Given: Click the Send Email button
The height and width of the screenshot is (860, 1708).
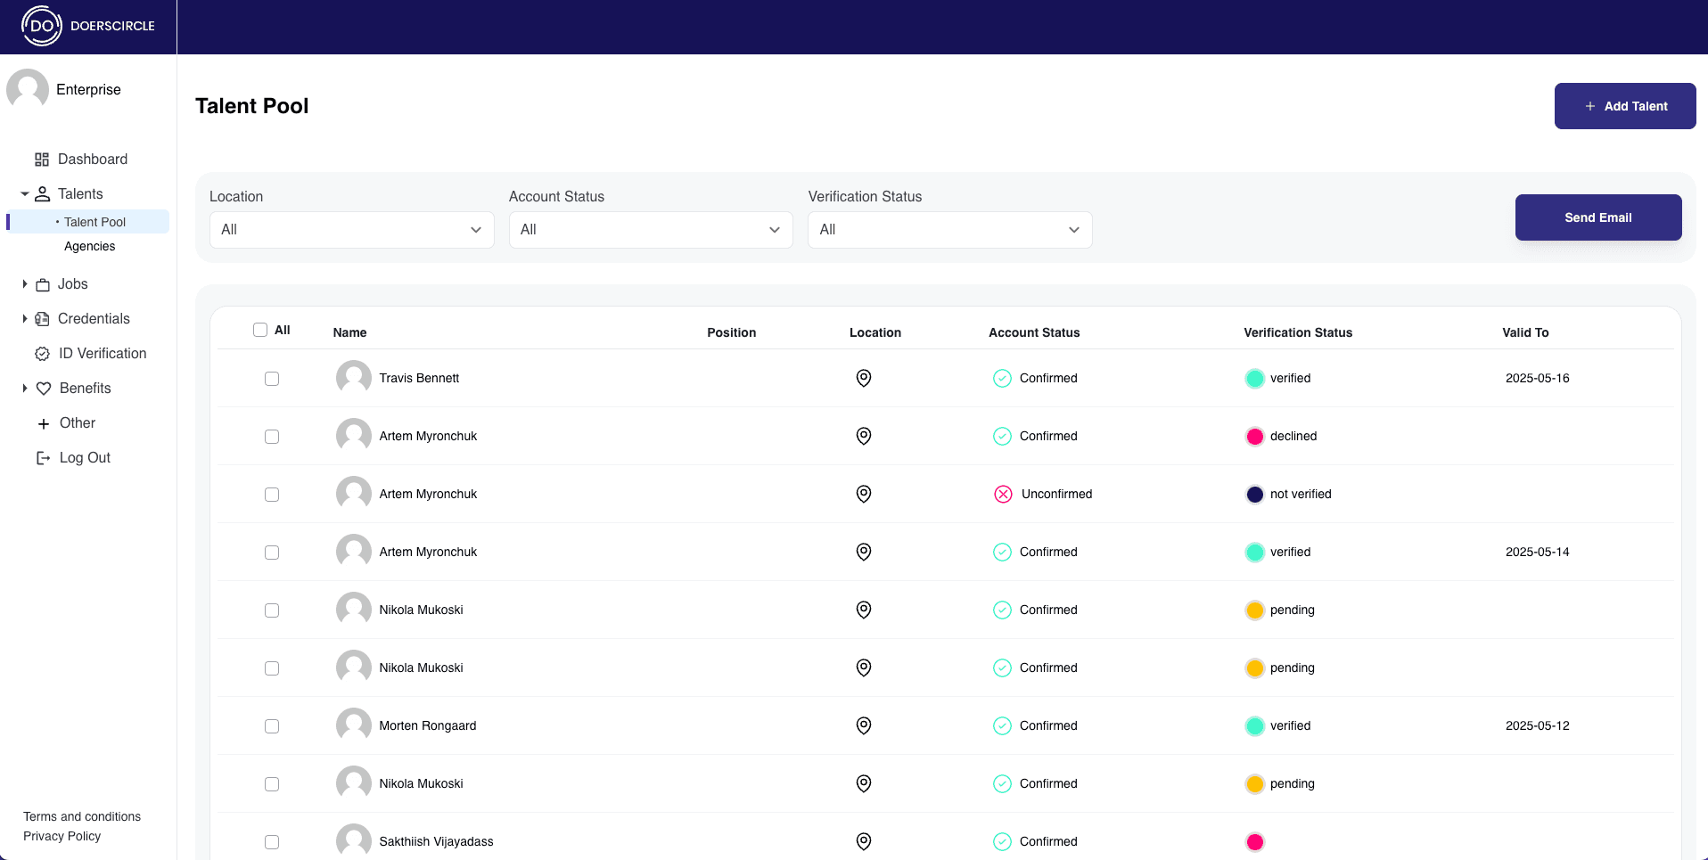Looking at the screenshot, I should [x=1598, y=217].
